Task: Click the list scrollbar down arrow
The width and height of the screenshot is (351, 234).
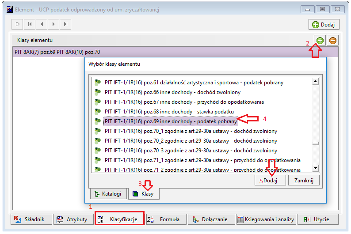Action: click(x=315, y=168)
